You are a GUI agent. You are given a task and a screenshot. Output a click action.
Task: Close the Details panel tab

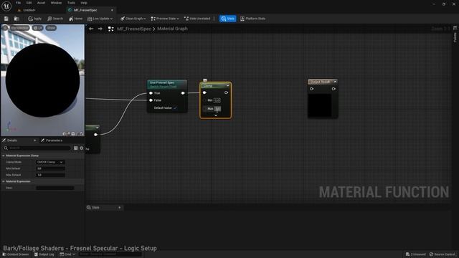click(35, 140)
